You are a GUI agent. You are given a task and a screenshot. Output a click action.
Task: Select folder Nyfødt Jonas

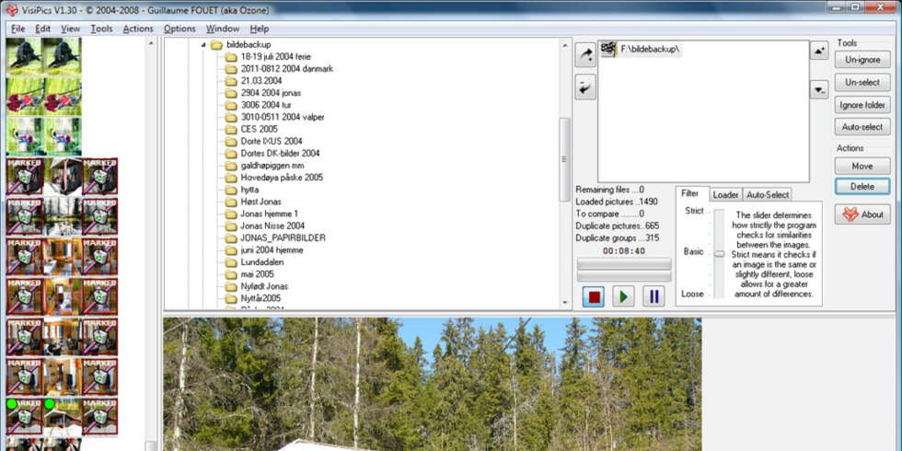pos(265,286)
